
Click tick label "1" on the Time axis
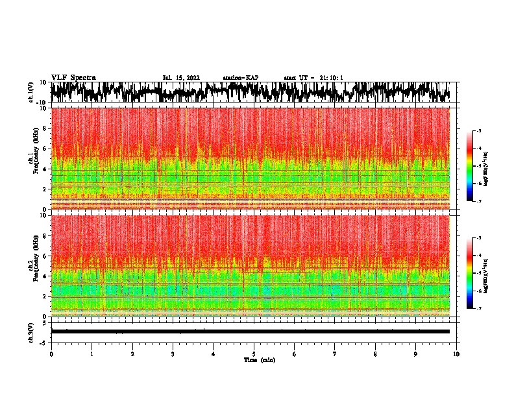coord(92,354)
